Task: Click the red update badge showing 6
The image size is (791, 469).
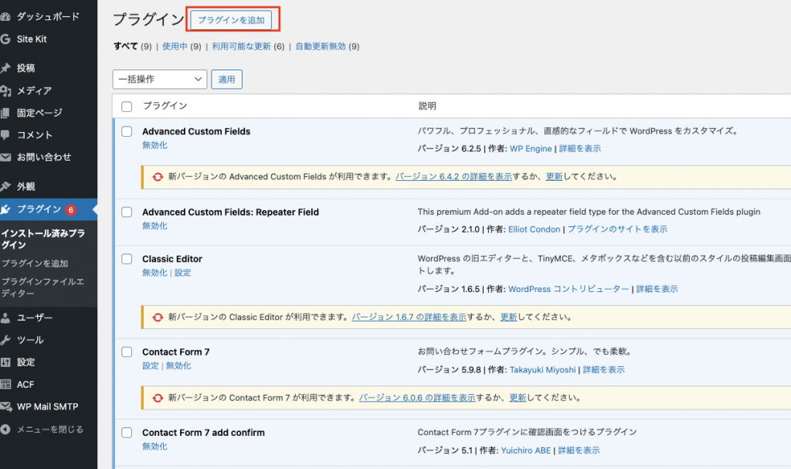Action: [70, 209]
